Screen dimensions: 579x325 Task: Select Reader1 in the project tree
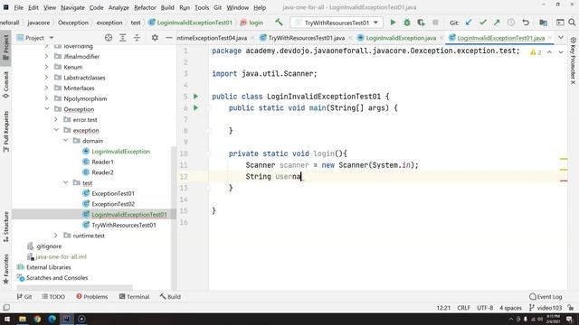(102, 162)
